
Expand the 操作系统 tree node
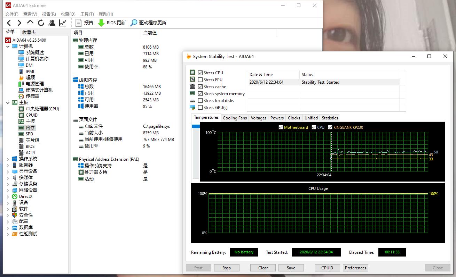(x=8, y=159)
